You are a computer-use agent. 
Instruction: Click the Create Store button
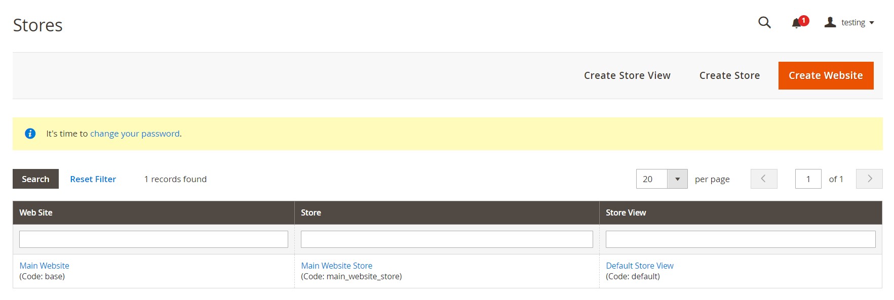point(729,75)
